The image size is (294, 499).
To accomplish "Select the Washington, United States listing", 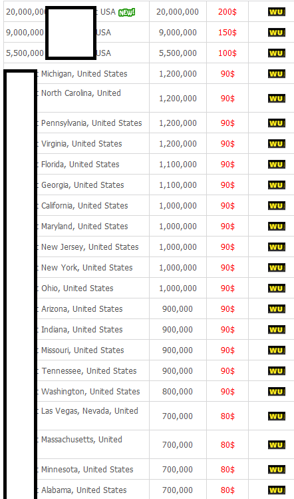I will [90, 392].
